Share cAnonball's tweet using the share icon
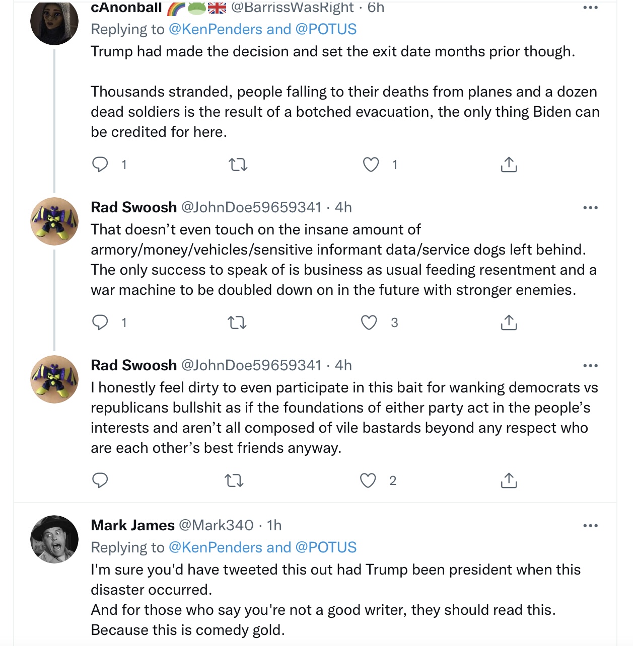Image resolution: width=633 pixels, height=646 pixels. [x=509, y=165]
